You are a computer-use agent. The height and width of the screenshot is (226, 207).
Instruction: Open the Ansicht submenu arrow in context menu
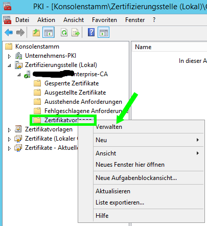point(198,153)
